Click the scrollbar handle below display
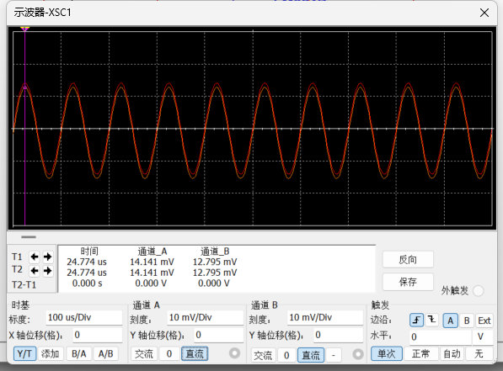This screenshot has width=503, height=371. pos(29,237)
